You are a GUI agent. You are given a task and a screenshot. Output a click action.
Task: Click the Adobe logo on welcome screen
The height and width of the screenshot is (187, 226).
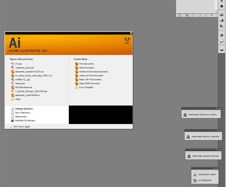pyautogui.click(x=127, y=41)
